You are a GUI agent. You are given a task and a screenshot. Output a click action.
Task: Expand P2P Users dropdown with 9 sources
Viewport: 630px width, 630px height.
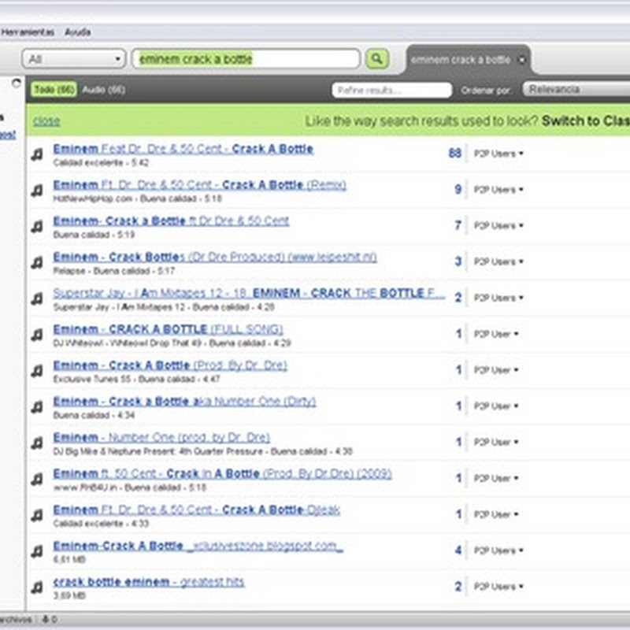pos(498,190)
